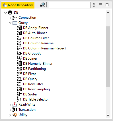Click the DB Auto-Binner node icon
The image size is (113, 121).
point(19,33)
